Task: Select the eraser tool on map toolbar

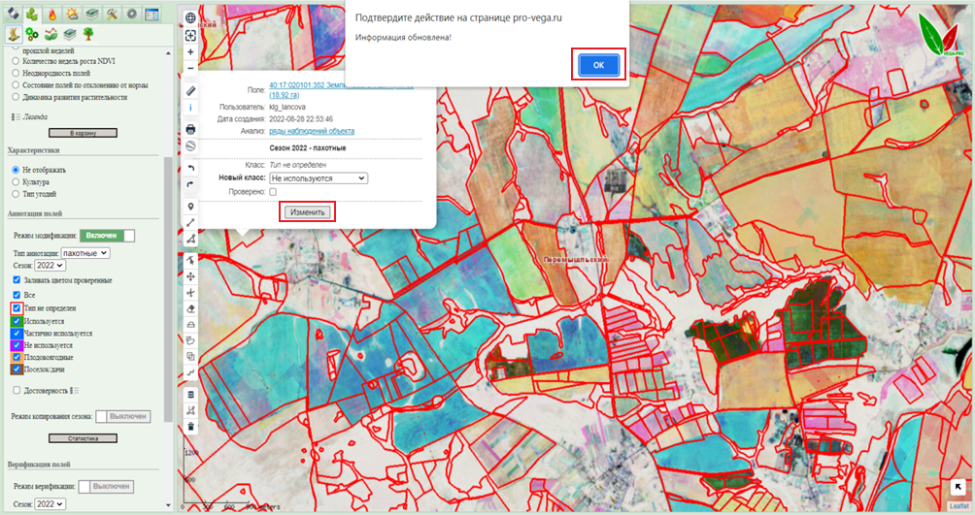Action: tap(190, 307)
